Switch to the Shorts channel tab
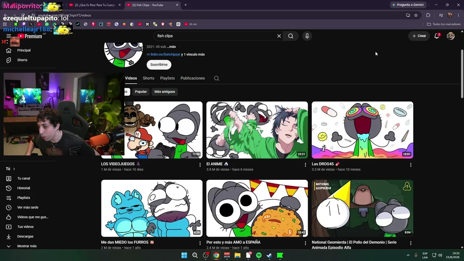The width and height of the screenshot is (464, 261). point(149,78)
